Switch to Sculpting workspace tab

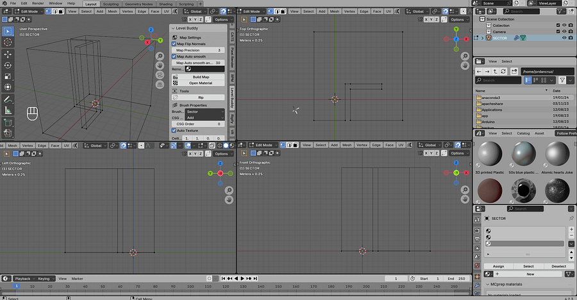click(x=110, y=4)
